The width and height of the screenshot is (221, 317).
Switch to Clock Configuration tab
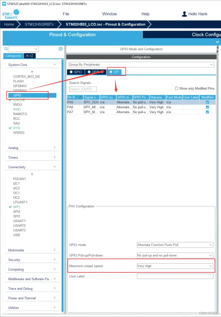tap(182, 35)
